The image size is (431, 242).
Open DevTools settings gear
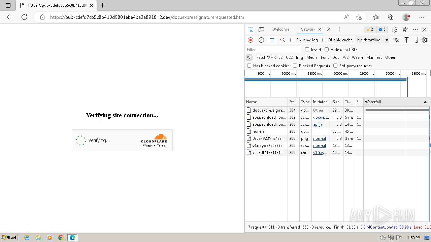(395, 30)
